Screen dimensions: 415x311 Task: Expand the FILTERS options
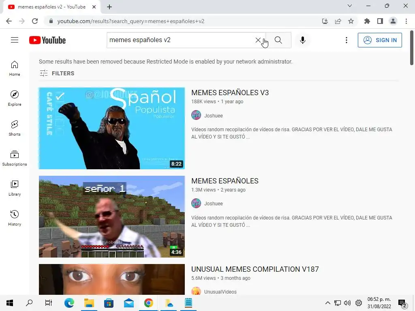tap(57, 73)
